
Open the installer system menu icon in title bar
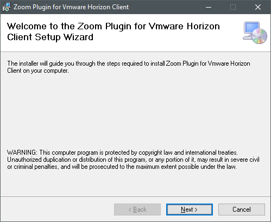7,7
